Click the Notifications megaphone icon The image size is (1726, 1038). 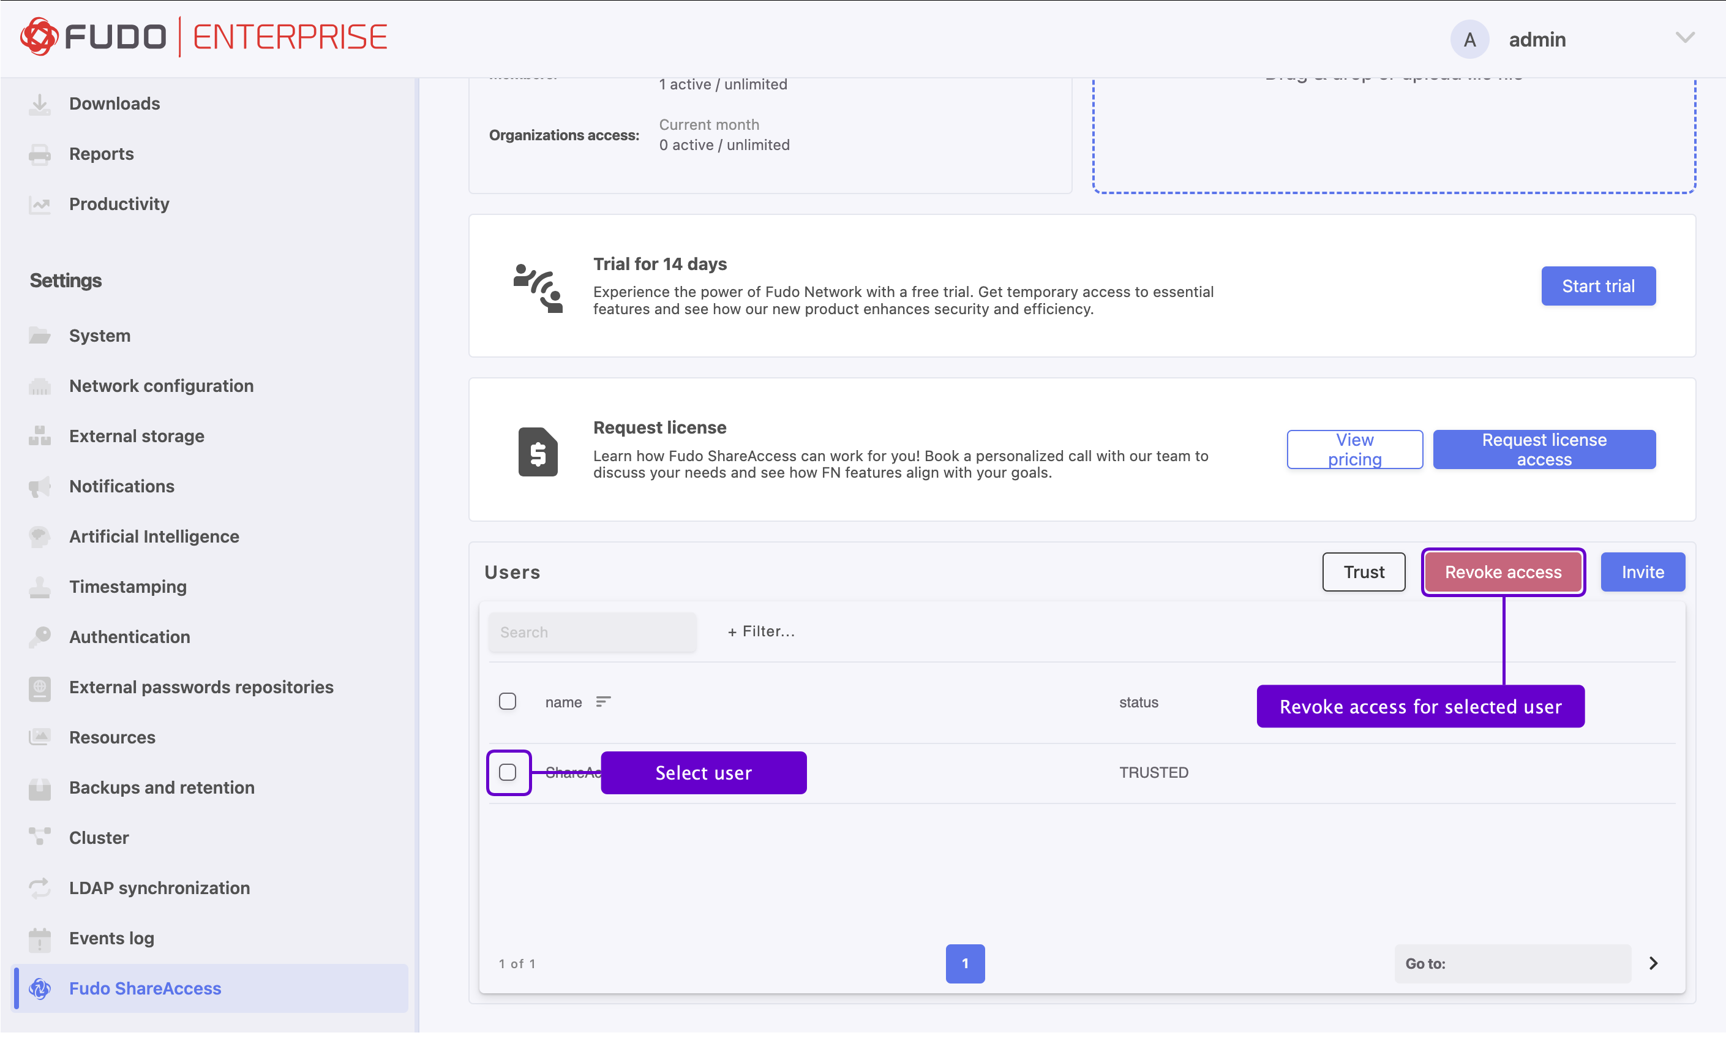[x=40, y=486]
